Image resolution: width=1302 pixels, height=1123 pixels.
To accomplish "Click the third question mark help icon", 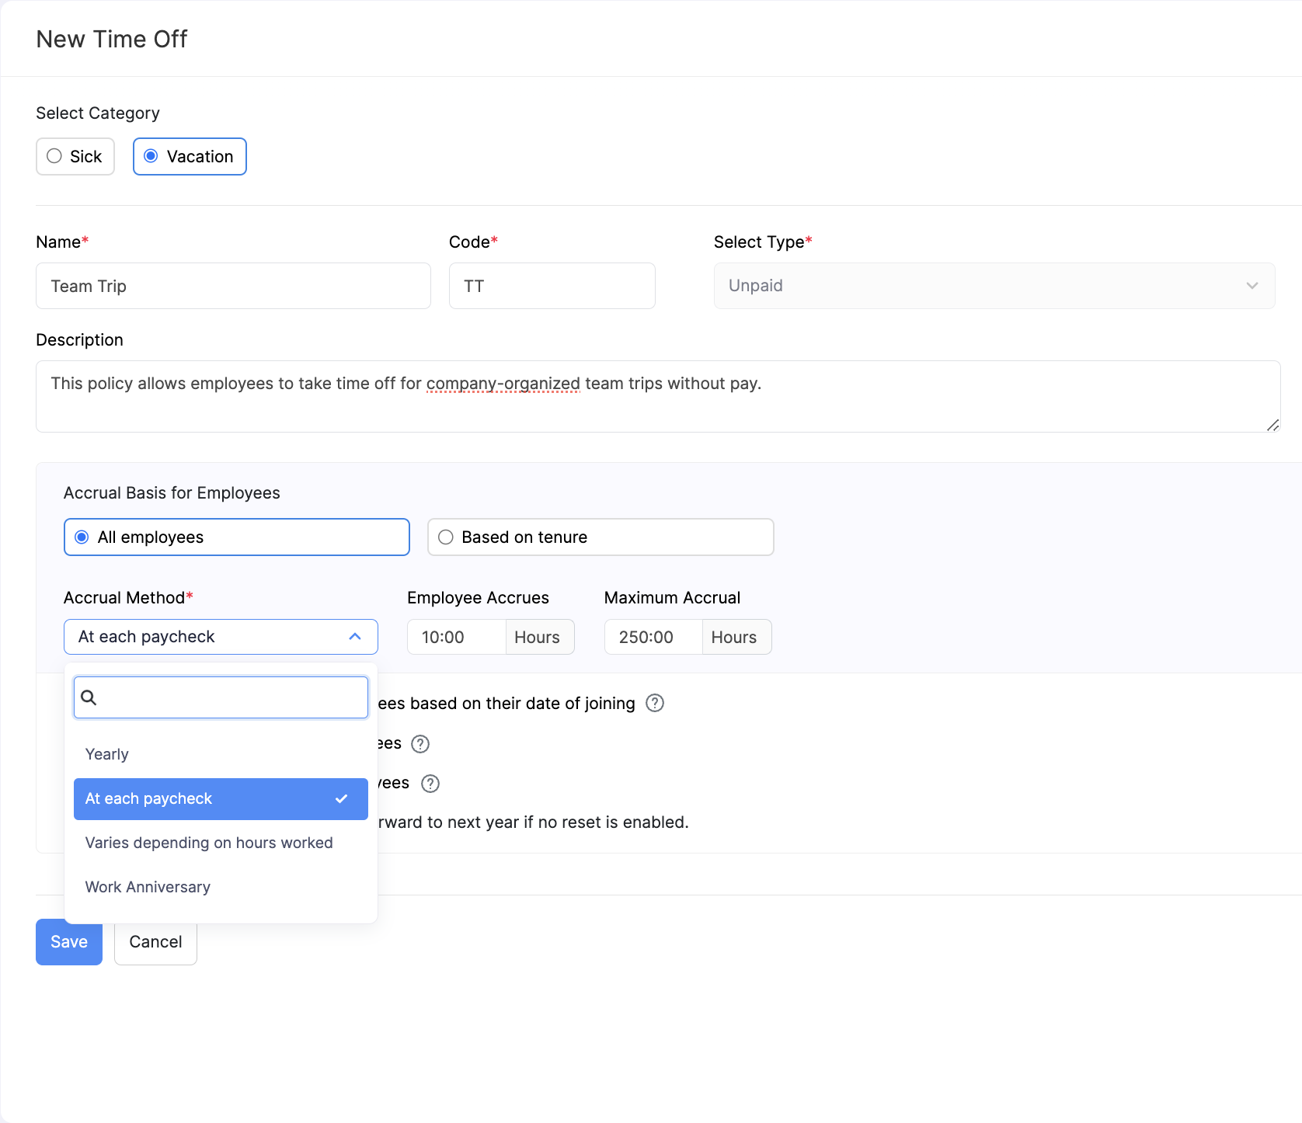I will [x=430, y=784].
